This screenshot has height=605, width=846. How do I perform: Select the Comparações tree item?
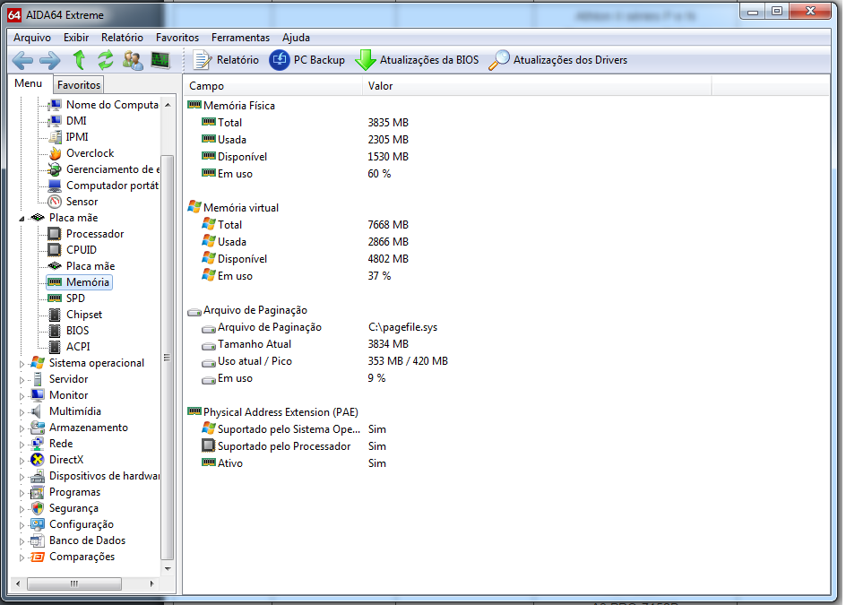pos(73,557)
